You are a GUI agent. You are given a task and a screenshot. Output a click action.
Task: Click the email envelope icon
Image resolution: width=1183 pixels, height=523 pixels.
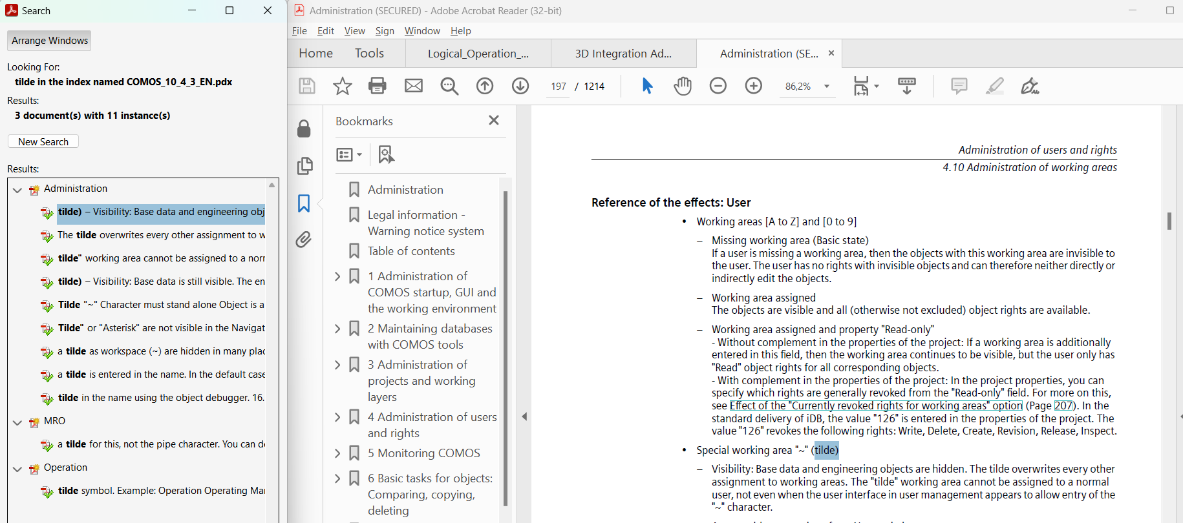414,86
